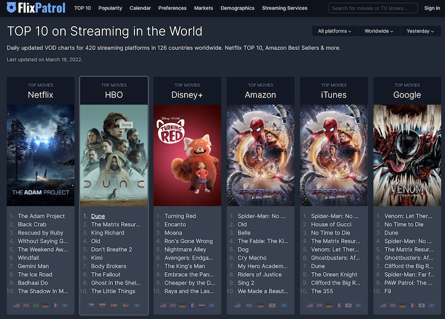The height and width of the screenshot is (319, 445).
Task: Select the US flag under Netflix list
Action: click(x=17, y=306)
